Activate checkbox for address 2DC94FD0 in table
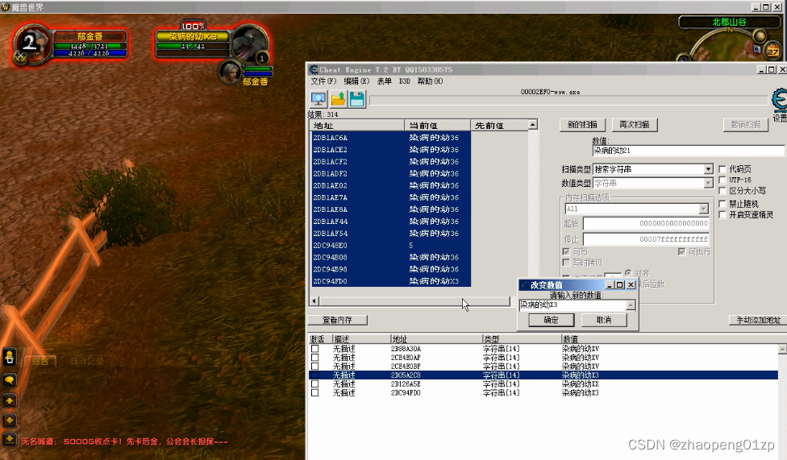 tap(314, 393)
